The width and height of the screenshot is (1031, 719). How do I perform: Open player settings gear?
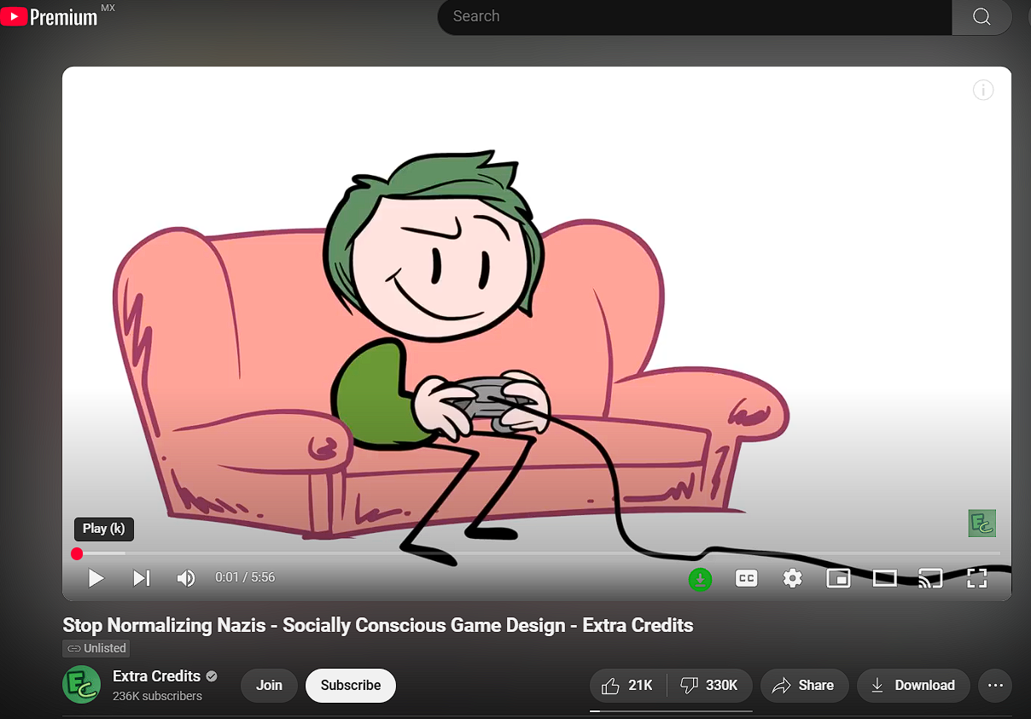tap(793, 578)
